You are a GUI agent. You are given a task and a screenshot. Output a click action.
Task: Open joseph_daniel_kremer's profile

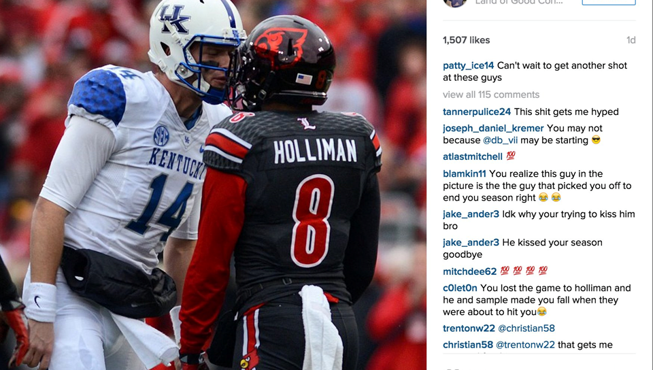[x=493, y=128]
